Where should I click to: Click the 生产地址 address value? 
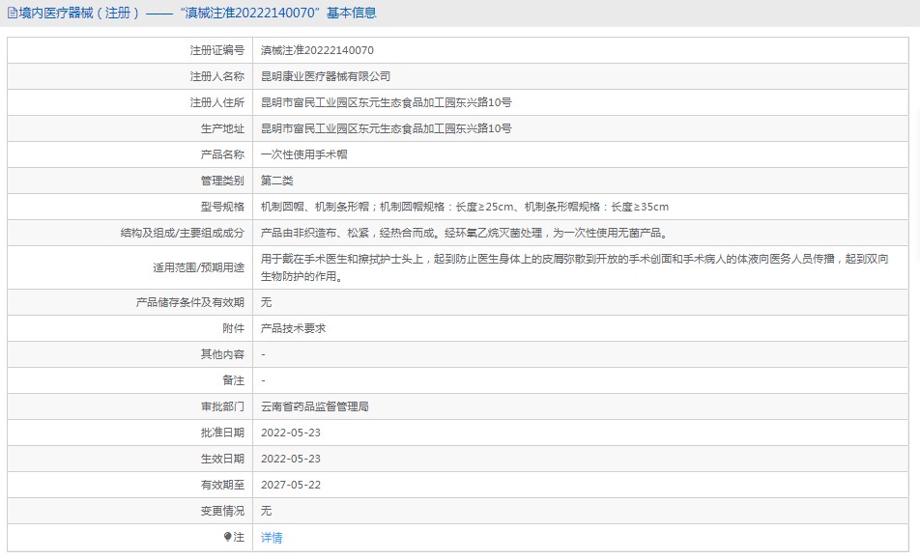click(x=387, y=128)
